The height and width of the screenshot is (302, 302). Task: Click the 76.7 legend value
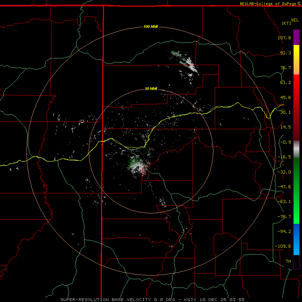click(x=286, y=67)
